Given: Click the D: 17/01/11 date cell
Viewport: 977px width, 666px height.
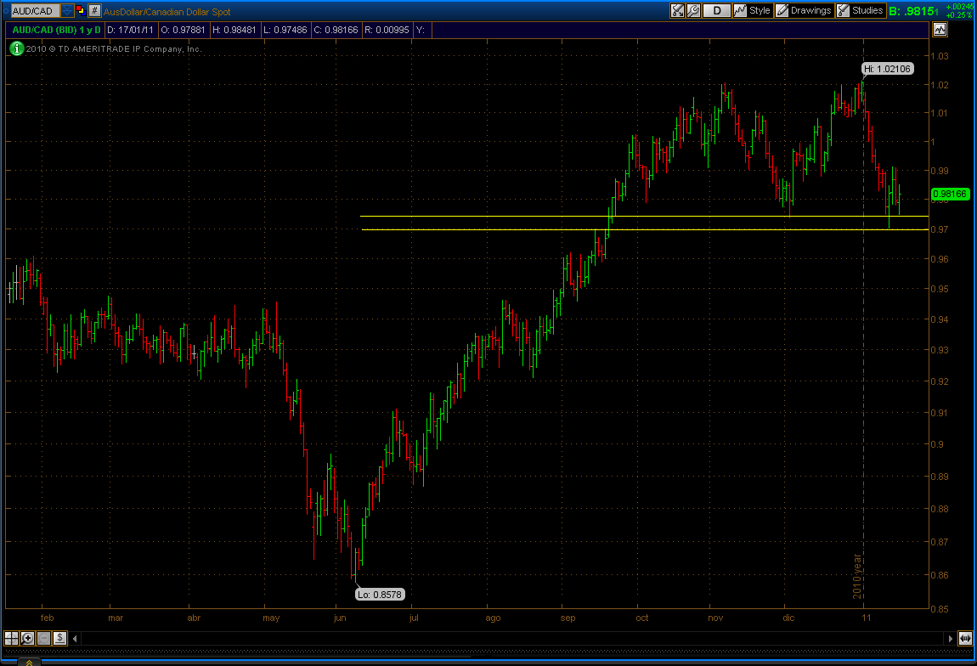Looking at the screenshot, I should (x=130, y=30).
